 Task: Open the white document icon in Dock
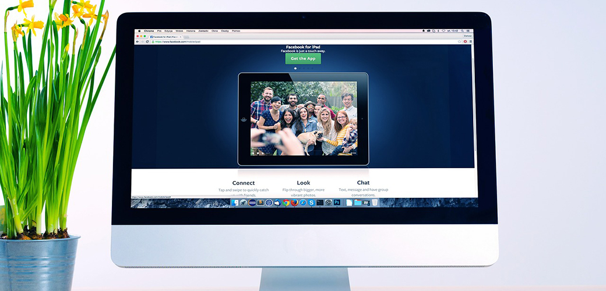(349, 203)
